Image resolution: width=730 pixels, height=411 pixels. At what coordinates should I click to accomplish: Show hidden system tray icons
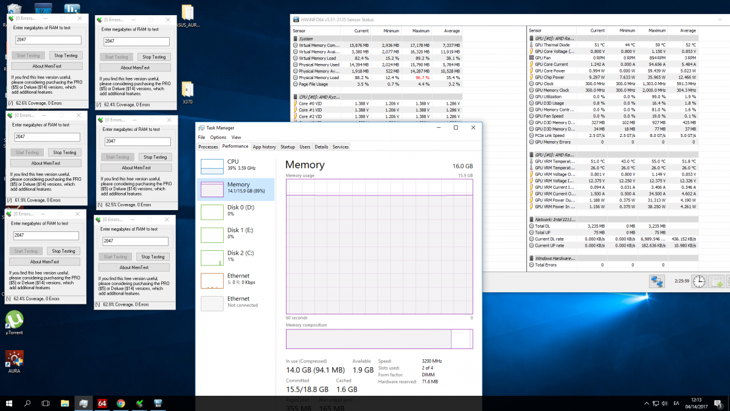click(646, 403)
